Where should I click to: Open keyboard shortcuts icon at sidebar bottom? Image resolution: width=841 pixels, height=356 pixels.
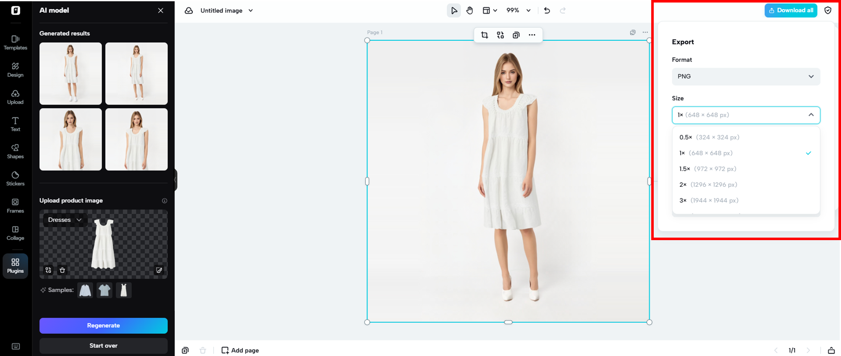(x=16, y=346)
